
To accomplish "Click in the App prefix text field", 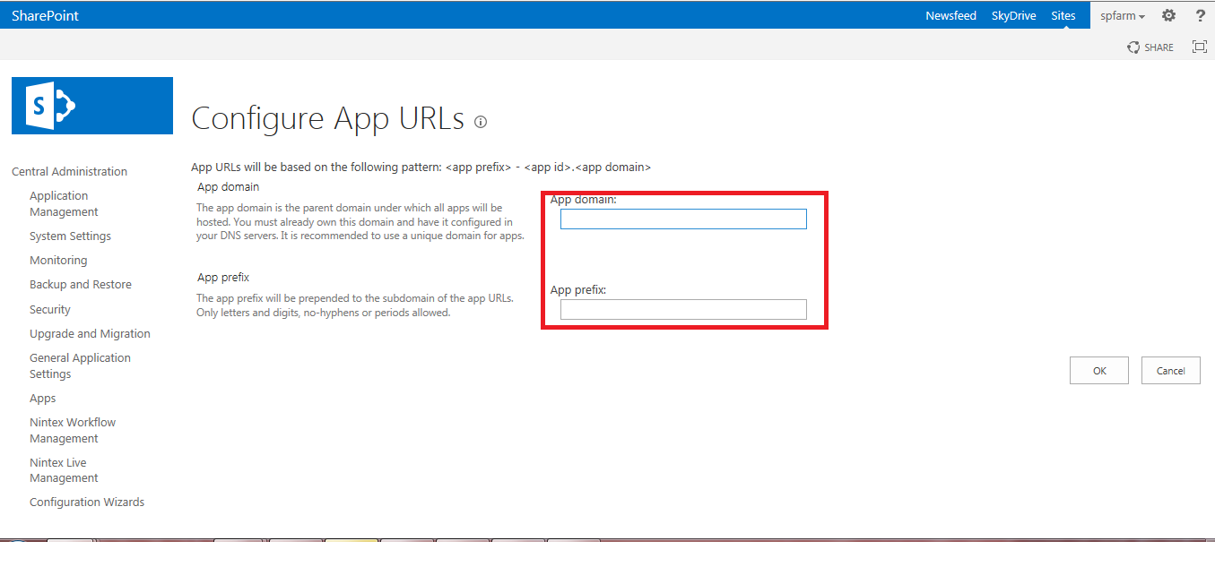I will (683, 309).
